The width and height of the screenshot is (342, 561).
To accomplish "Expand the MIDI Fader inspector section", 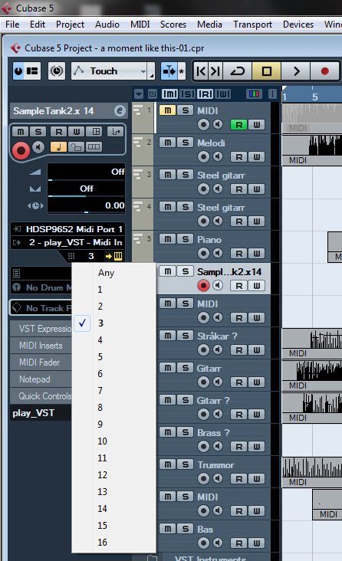I will click(x=39, y=362).
